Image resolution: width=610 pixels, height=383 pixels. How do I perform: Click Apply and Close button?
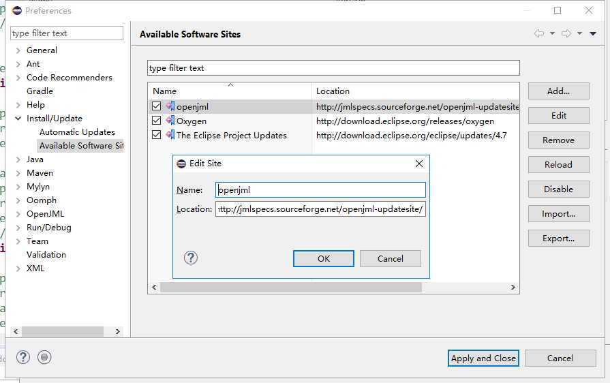click(483, 358)
